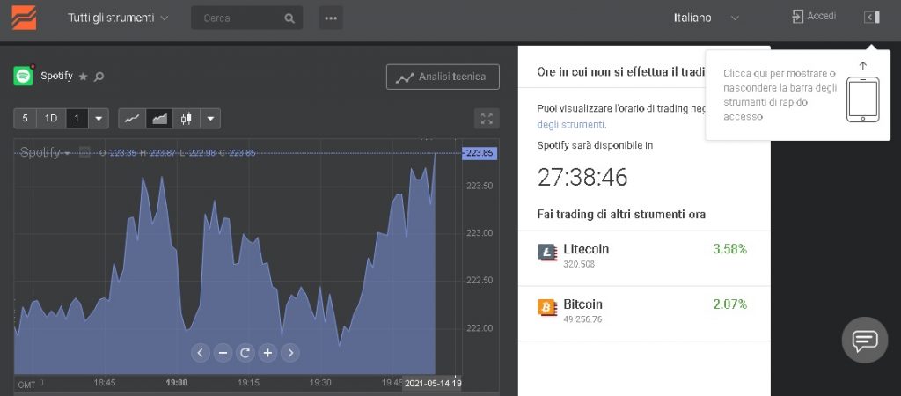The height and width of the screenshot is (396, 901).
Task: Click the 27:38:46 countdown timer
Action: [582, 178]
